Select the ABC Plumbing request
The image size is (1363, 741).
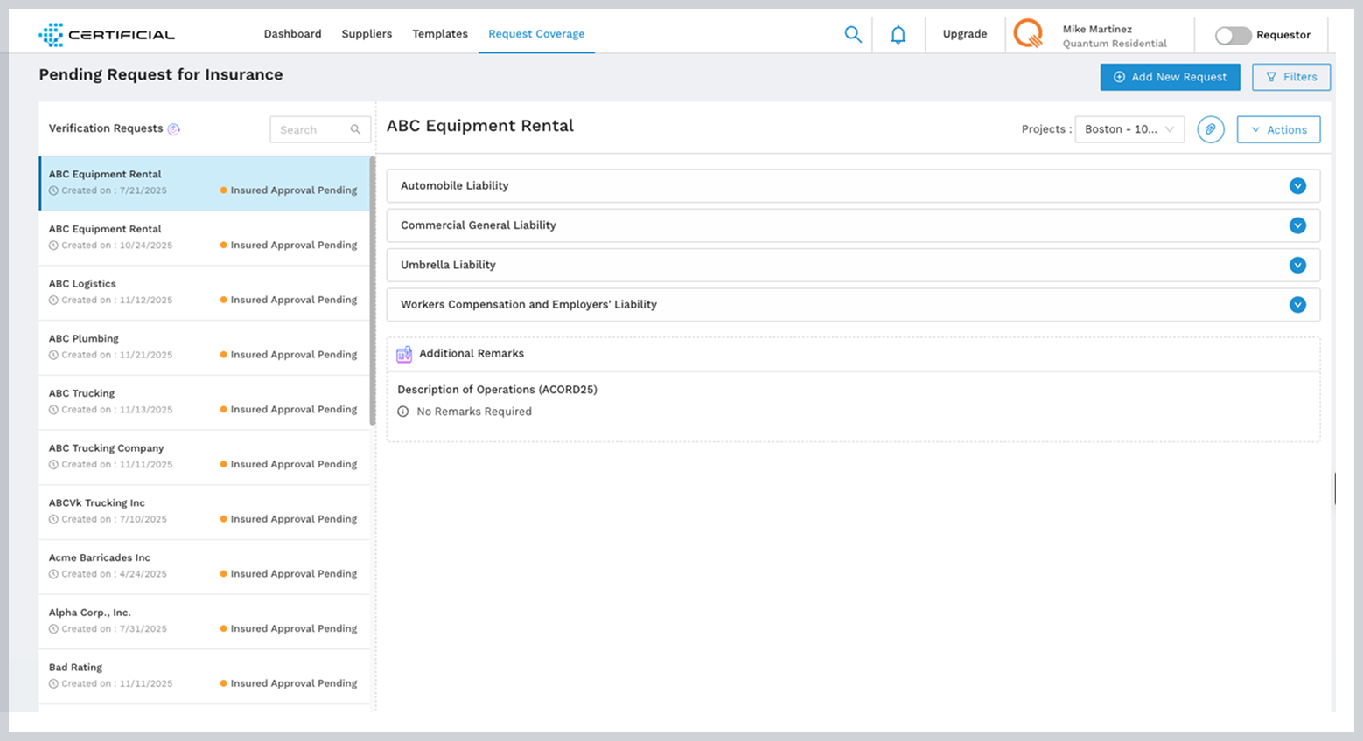(204, 347)
